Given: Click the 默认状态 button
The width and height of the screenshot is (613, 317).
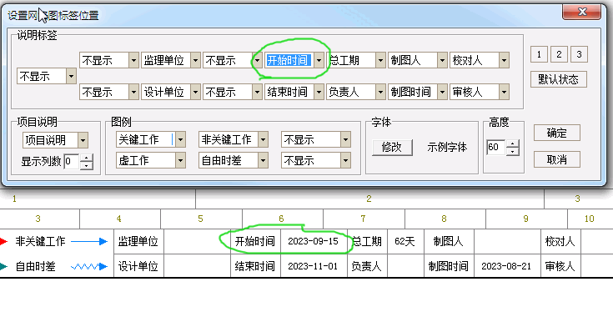Looking at the screenshot, I should coord(559,79).
